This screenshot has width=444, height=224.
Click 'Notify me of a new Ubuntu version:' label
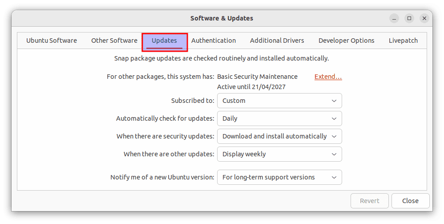click(162, 177)
